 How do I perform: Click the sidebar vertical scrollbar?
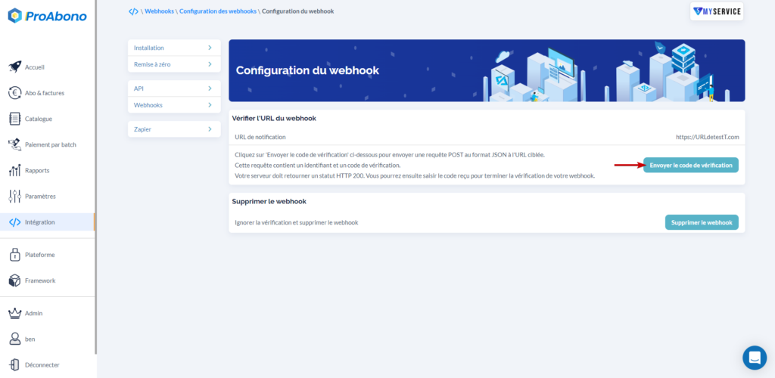click(x=95, y=177)
